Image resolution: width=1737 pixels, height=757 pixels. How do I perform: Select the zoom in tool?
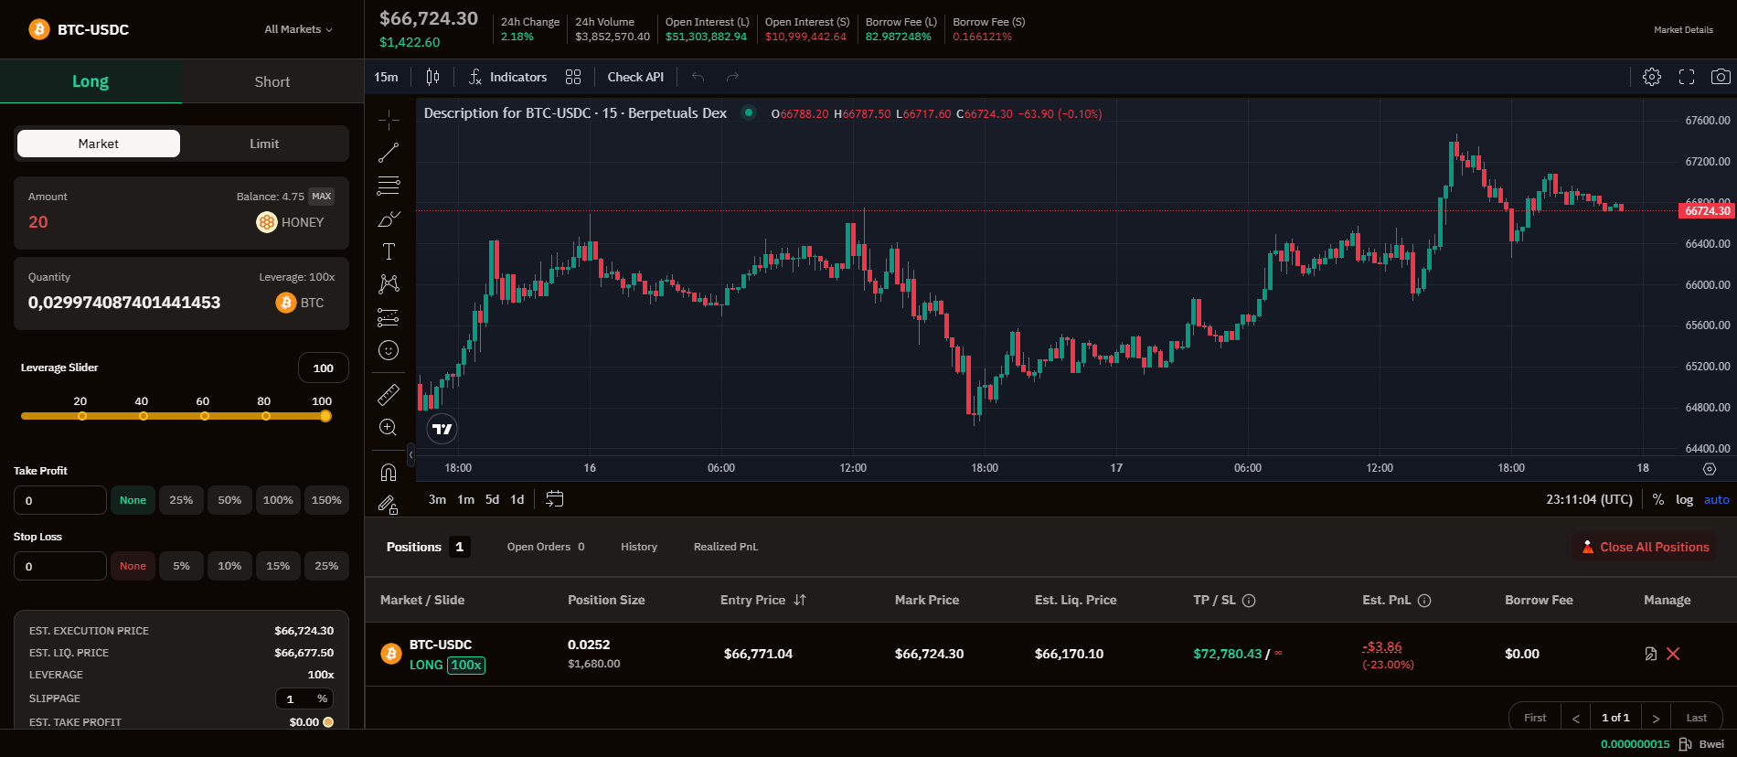[389, 428]
